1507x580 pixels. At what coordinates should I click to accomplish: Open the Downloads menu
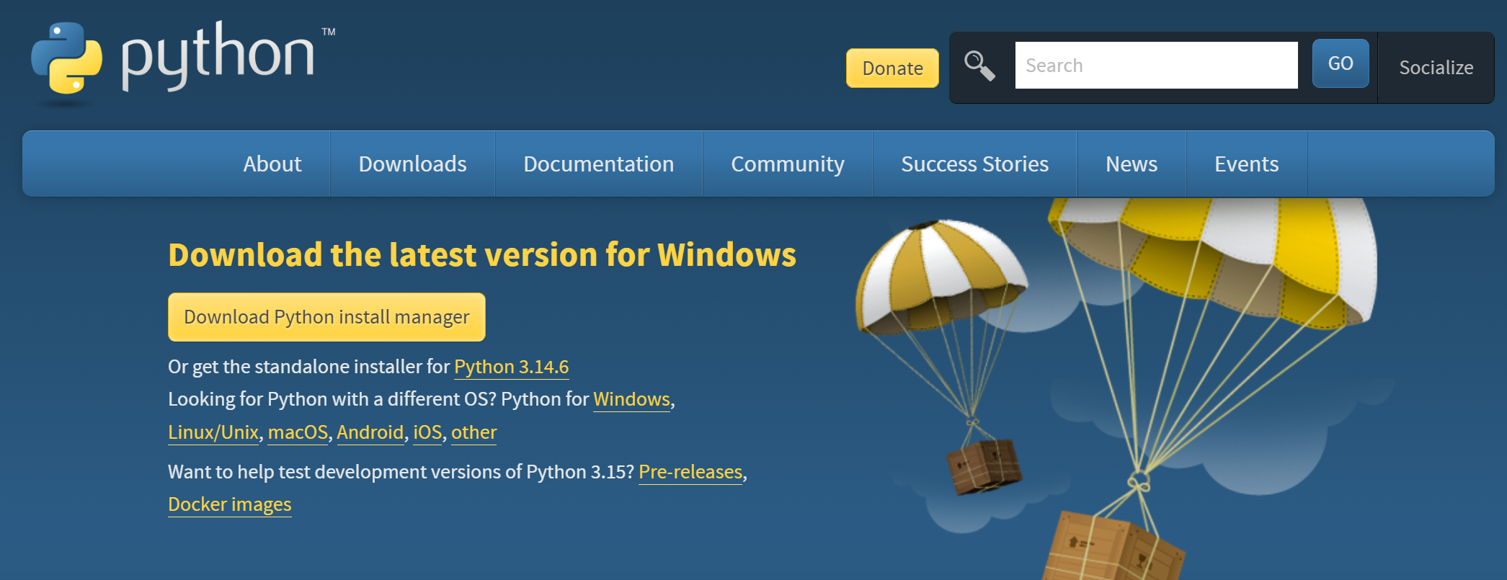(x=413, y=164)
